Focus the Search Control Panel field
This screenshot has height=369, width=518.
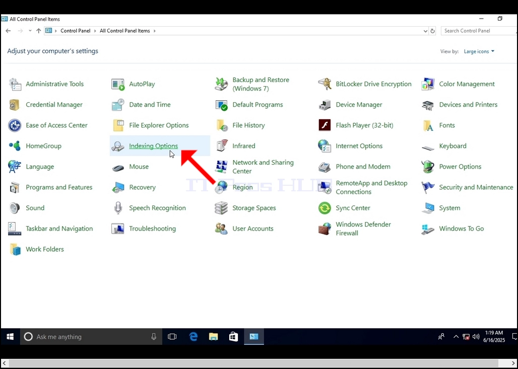coord(479,31)
